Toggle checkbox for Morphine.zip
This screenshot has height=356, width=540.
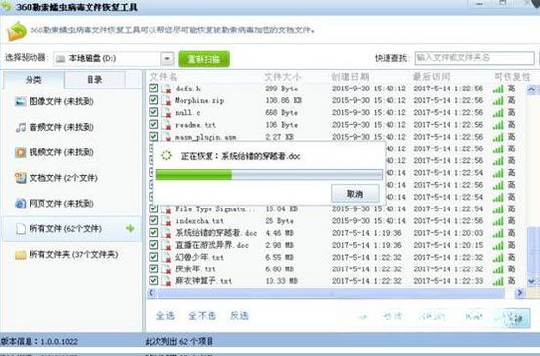[x=153, y=100]
